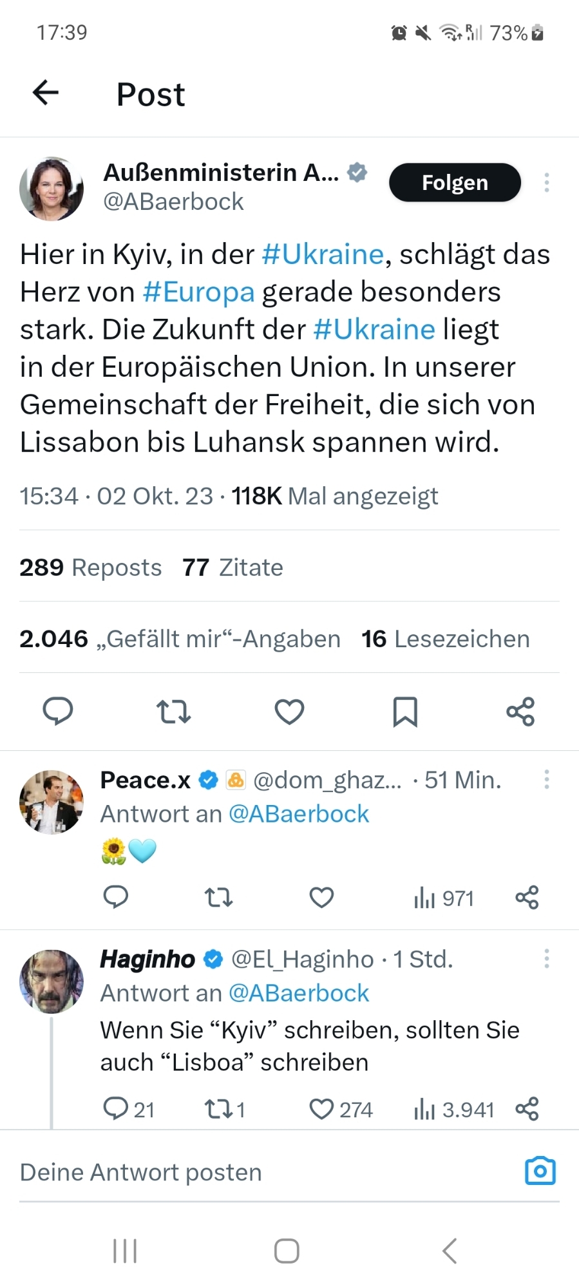View the 289 Reposts list
579x1288 pixels.
click(91, 567)
